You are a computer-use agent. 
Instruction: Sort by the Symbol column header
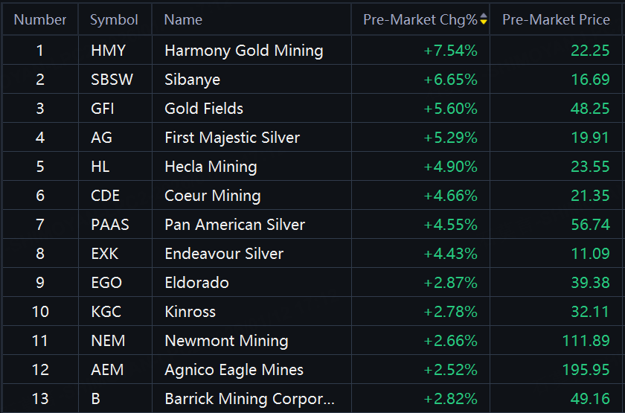114,20
